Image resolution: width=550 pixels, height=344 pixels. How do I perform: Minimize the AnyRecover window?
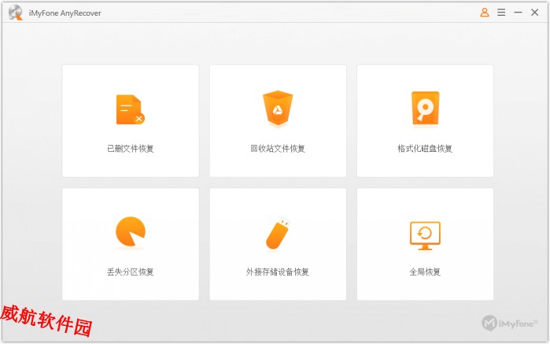pyautogui.click(x=518, y=13)
